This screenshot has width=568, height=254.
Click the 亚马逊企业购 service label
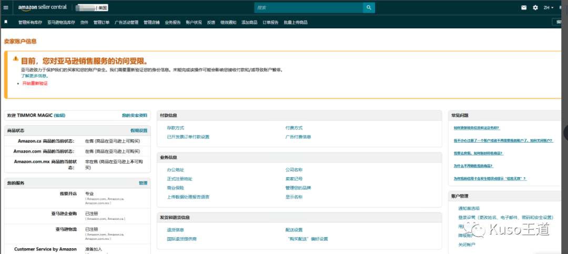(65, 214)
